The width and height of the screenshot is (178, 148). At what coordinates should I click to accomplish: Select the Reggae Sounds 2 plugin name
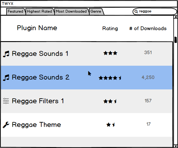[x=41, y=77]
